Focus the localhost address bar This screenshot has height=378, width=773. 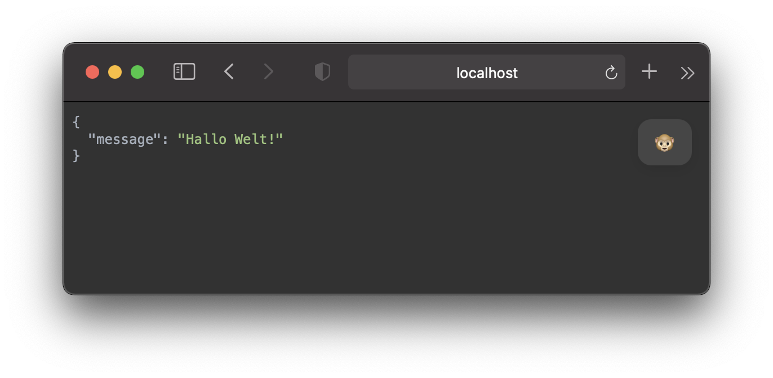[486, 73]
